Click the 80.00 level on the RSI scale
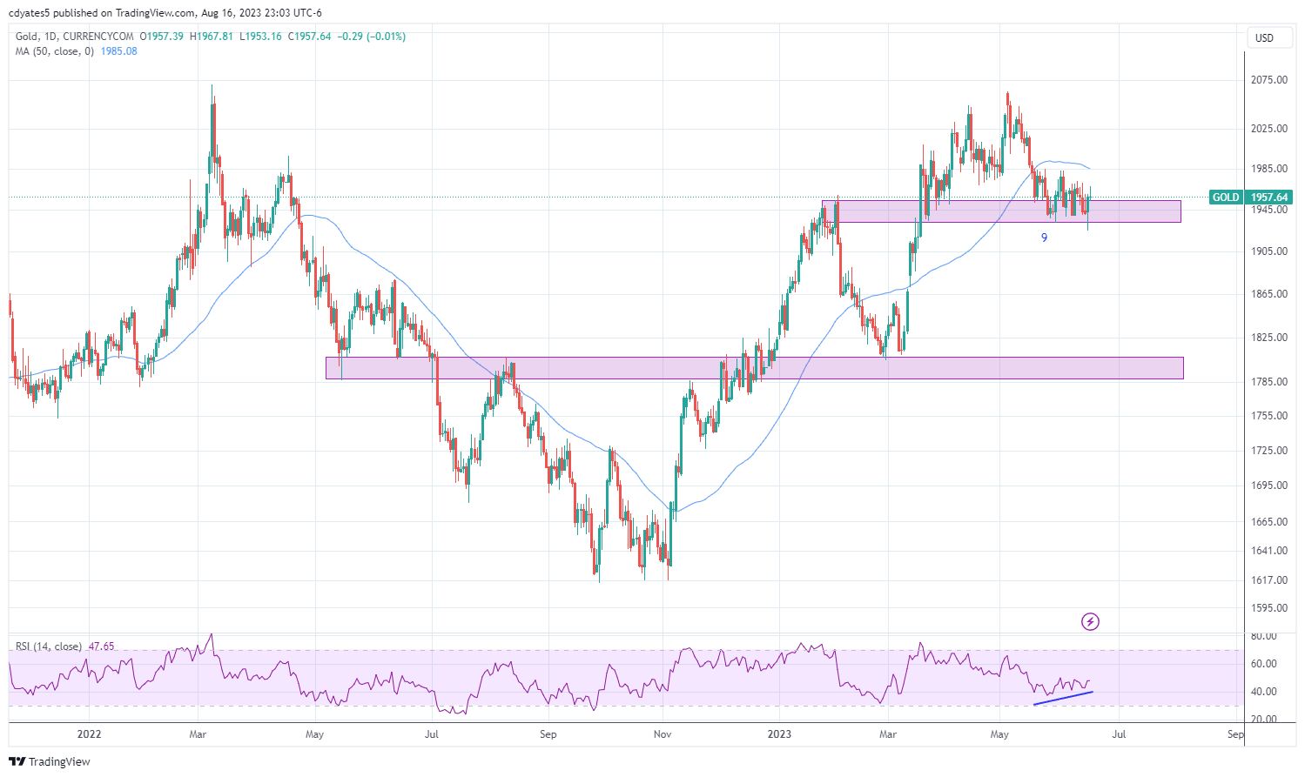 (x=1263, y=636)
